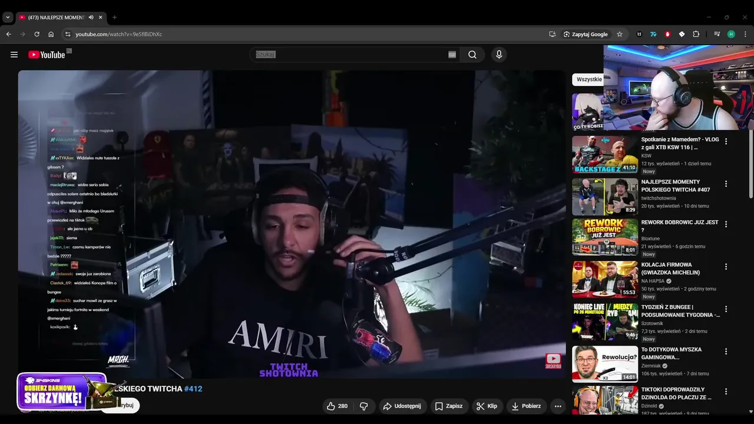This screenshot has height=424, width=754.
Task: Click Zapytaj Google lens button
Action: (x=586, y=34)
